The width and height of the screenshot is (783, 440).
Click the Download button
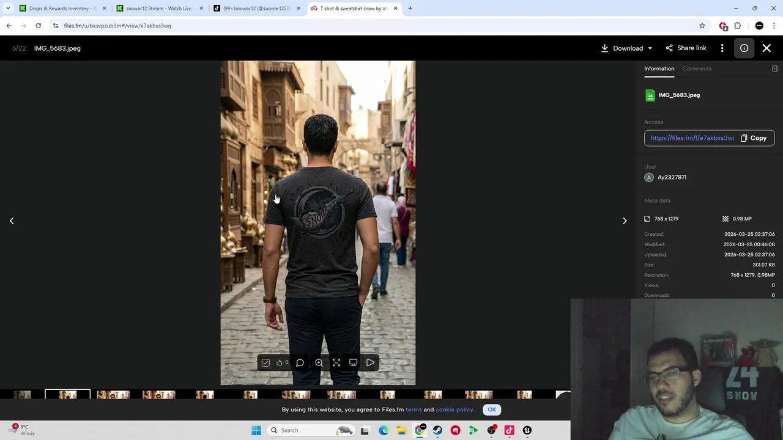622,48
